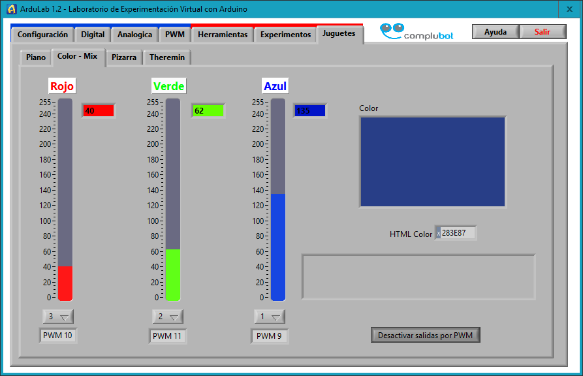Click the green value field showing 62
Screen dimensions: 583x376
[208, 111]
